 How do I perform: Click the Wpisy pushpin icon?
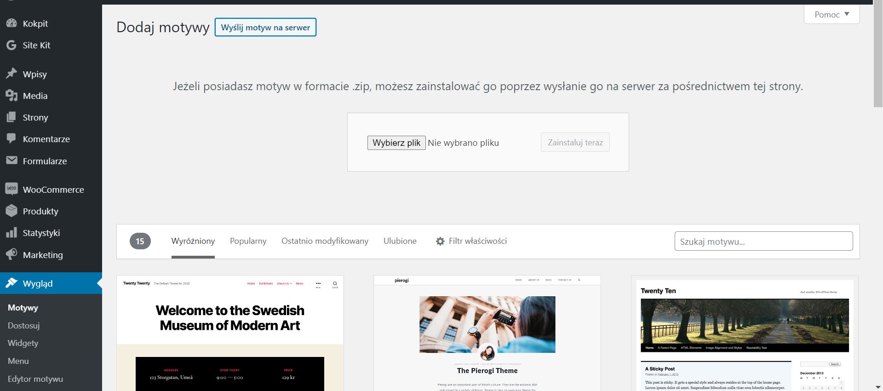(x=11, y=74)
